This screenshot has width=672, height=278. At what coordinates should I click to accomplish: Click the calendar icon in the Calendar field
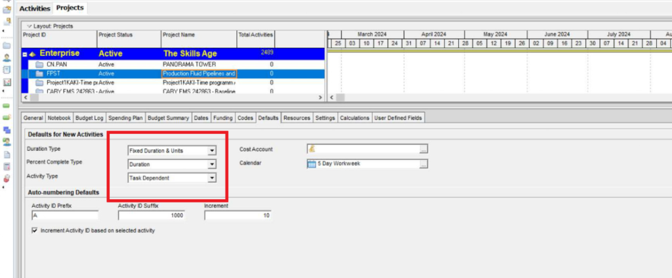point(312,164)
